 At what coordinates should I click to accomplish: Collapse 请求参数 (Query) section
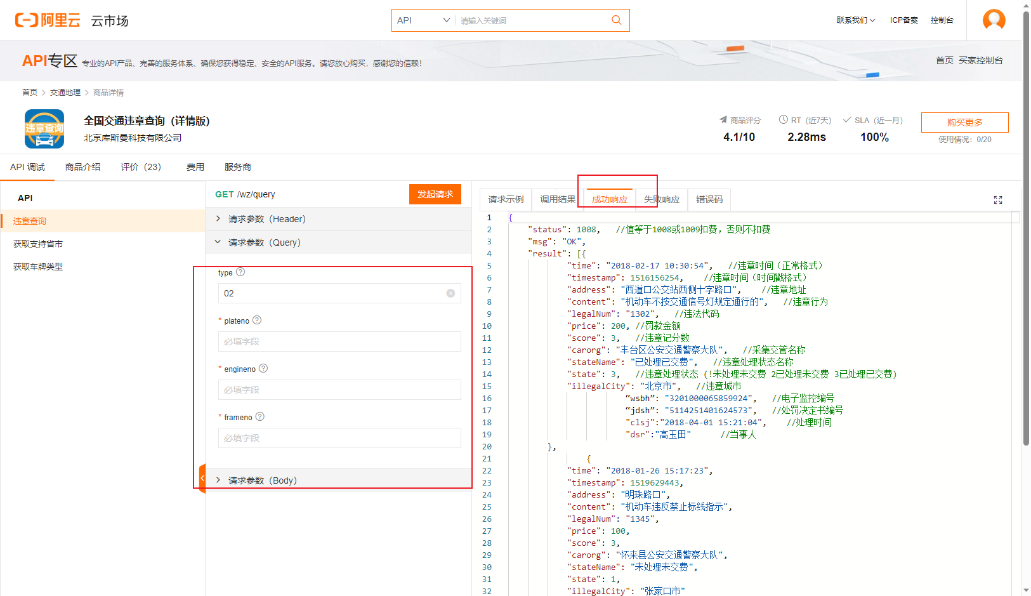click(339, 242)
